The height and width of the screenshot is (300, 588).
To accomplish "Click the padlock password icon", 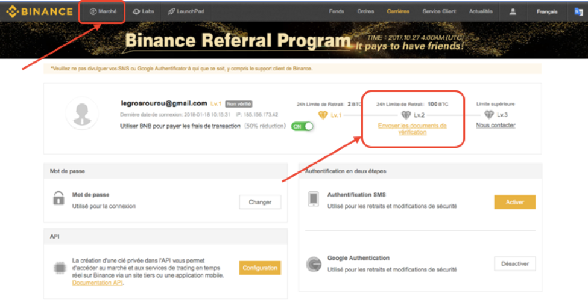I will coord(58,198).
